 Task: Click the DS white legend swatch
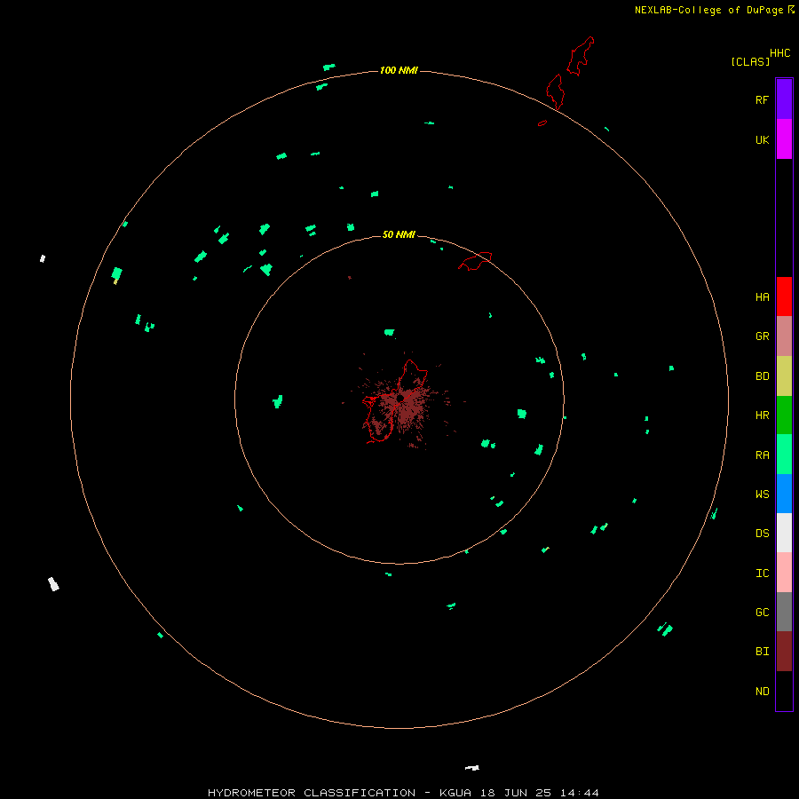[x=784, y=533]
